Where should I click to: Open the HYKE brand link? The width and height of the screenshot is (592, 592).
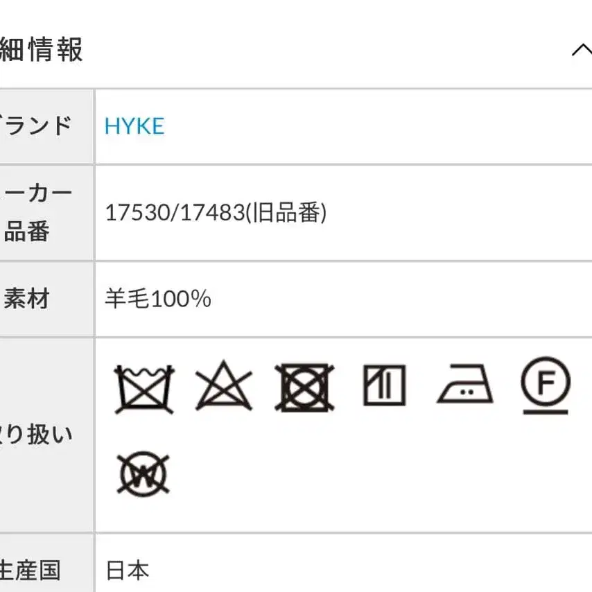click(134, 126)
